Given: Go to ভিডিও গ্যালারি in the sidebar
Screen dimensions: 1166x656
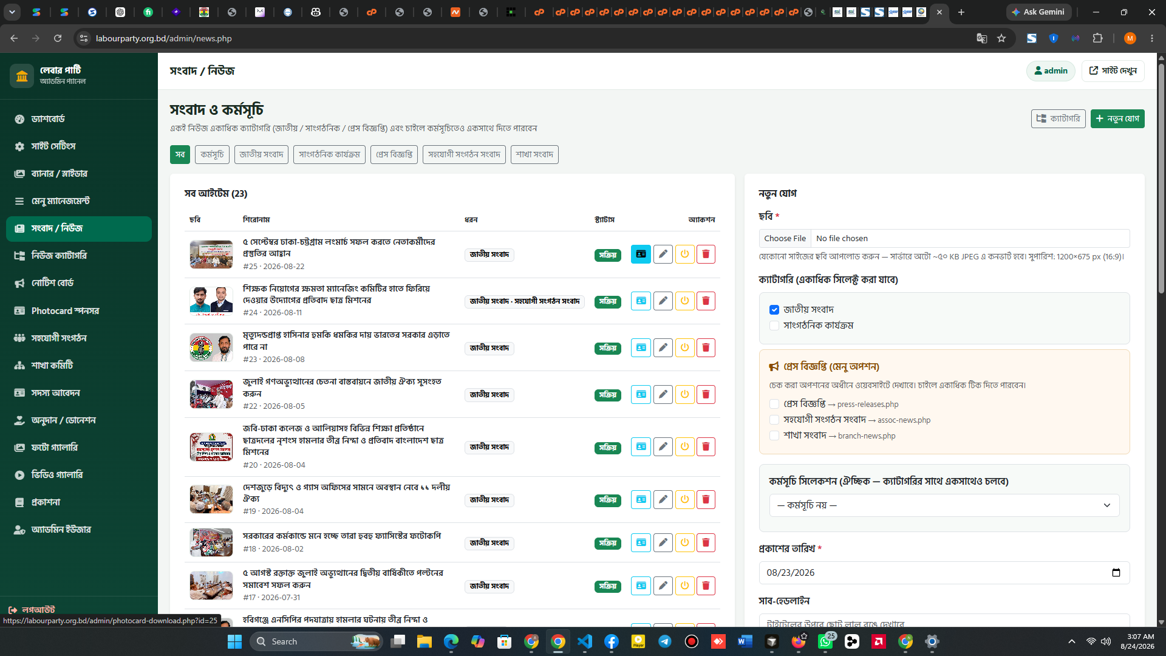Looking at the screenshot, I should pyautogui.click(x=79, y=475).
